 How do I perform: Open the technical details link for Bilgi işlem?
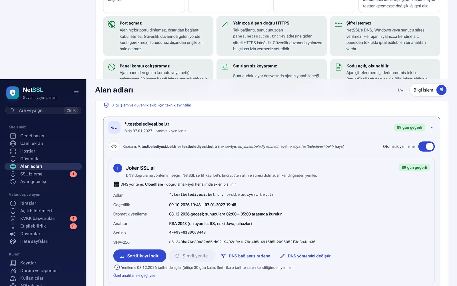147,105
